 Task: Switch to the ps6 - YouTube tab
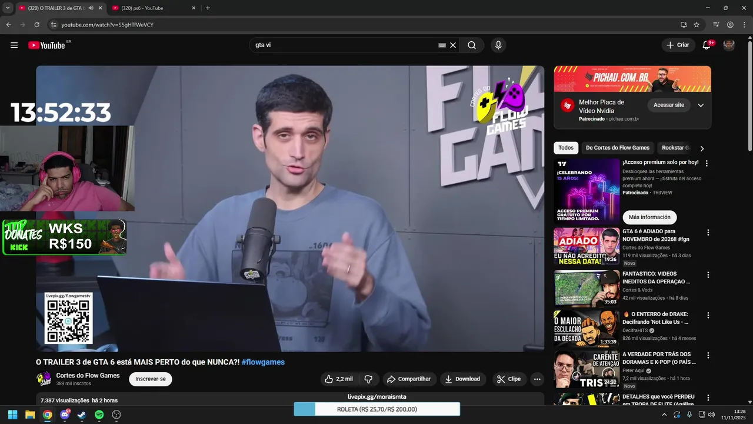tap(153, 8)
